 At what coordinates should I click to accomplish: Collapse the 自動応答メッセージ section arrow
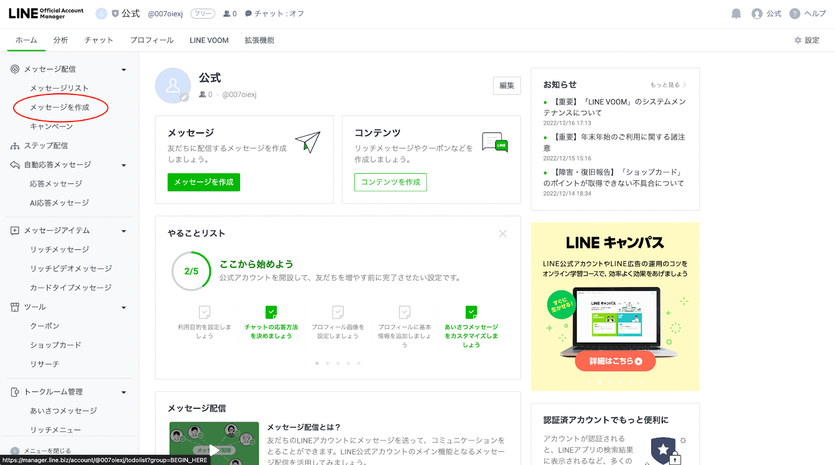[x=124, y=165]
